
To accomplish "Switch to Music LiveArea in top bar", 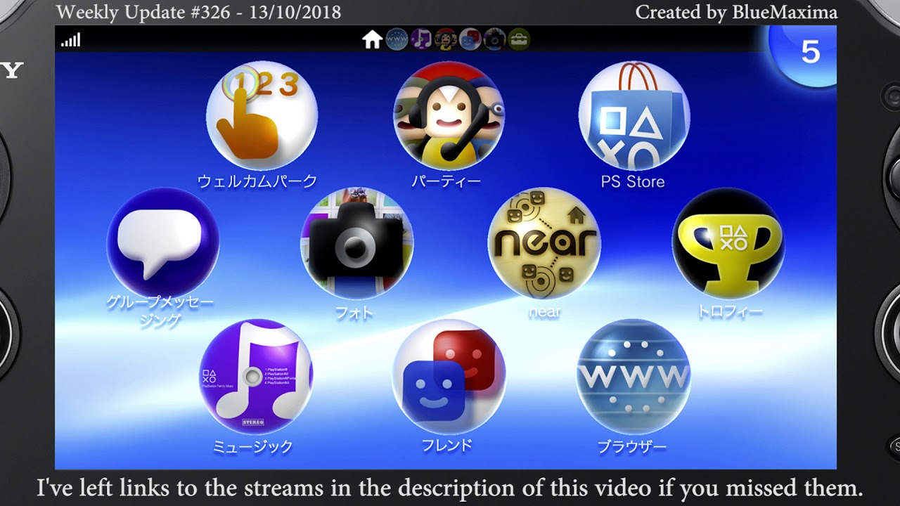I will tap(421, 40).
